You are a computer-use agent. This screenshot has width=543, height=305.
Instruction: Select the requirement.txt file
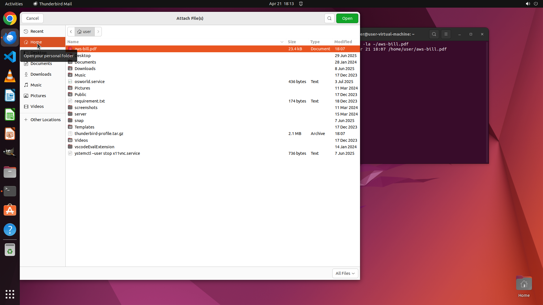tap(90, 101)
